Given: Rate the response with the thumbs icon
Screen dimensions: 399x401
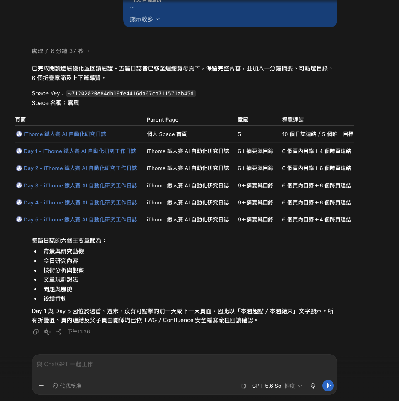Looking at the screenshot, I should click(47, 332).
